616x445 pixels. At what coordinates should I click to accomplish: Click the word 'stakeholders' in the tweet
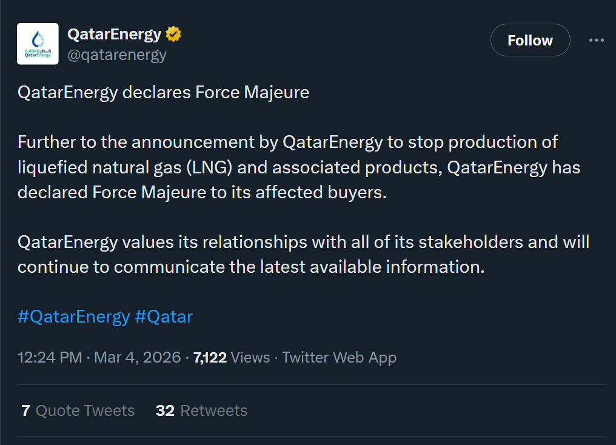tap(463, 242)
